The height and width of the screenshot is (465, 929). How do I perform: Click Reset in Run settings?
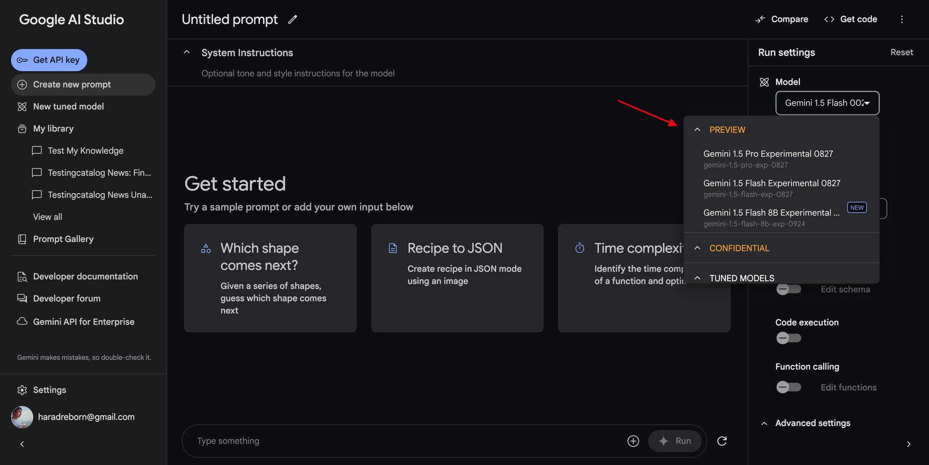point(901,53)
